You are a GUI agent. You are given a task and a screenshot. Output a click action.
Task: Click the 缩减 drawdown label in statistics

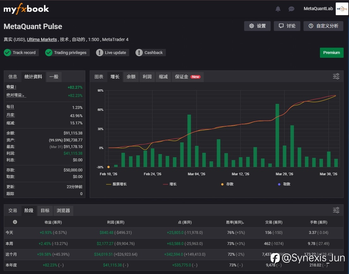(x=11, y=123)
